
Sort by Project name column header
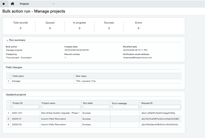(x=48, y=103)
